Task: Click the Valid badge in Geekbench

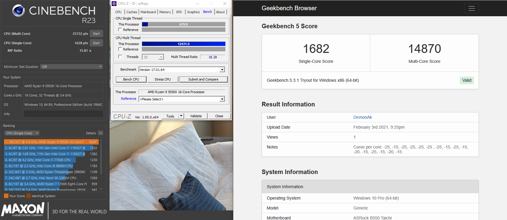Action: pyautogui.click(x=467, y=80)
